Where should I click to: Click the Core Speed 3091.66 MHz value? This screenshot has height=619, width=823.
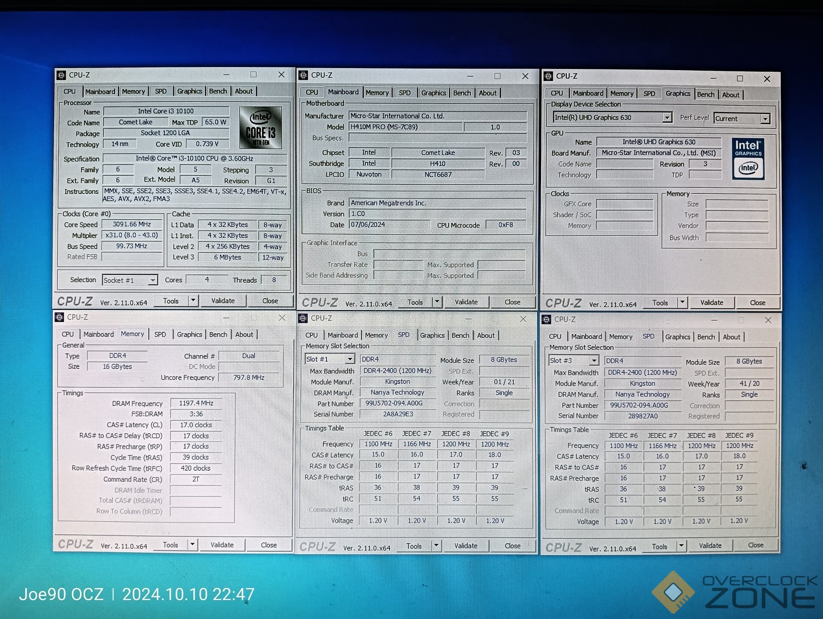click(132, 224)
